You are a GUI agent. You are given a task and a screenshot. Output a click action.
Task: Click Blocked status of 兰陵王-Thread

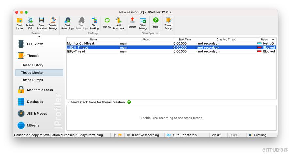tap(266, 48)
